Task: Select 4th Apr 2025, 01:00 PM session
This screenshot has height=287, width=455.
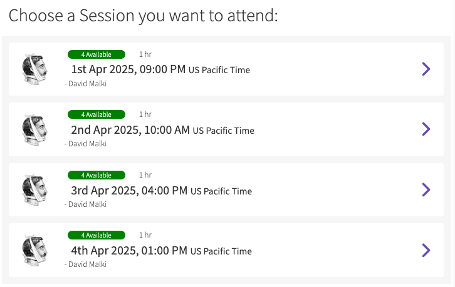Action: click(x=226, y=250)
